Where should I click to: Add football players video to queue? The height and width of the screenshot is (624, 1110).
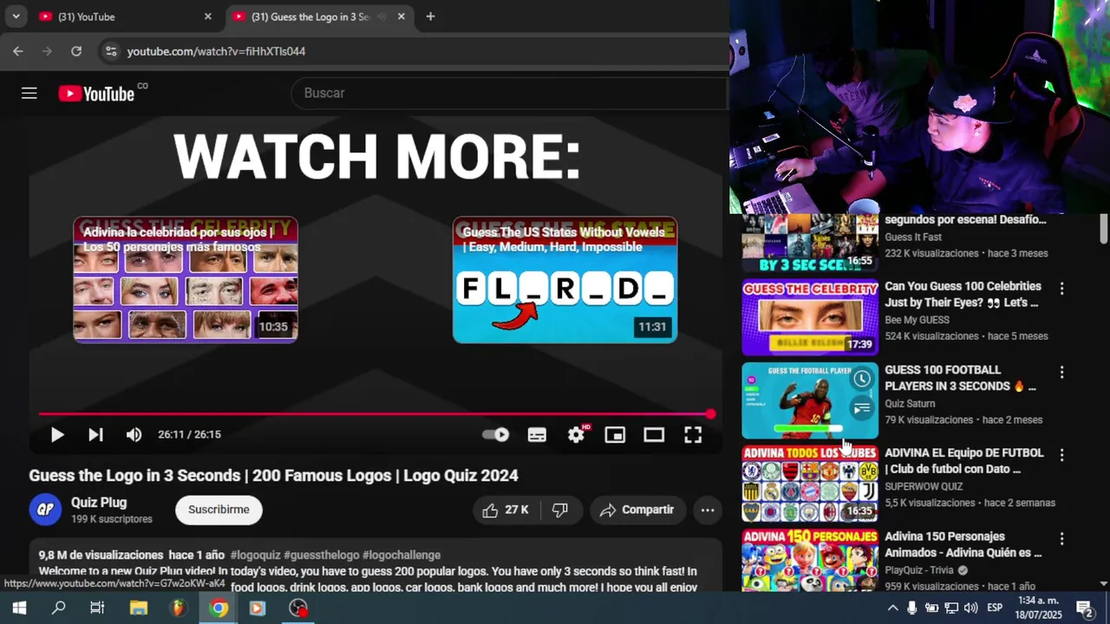[x=861, y=408]
